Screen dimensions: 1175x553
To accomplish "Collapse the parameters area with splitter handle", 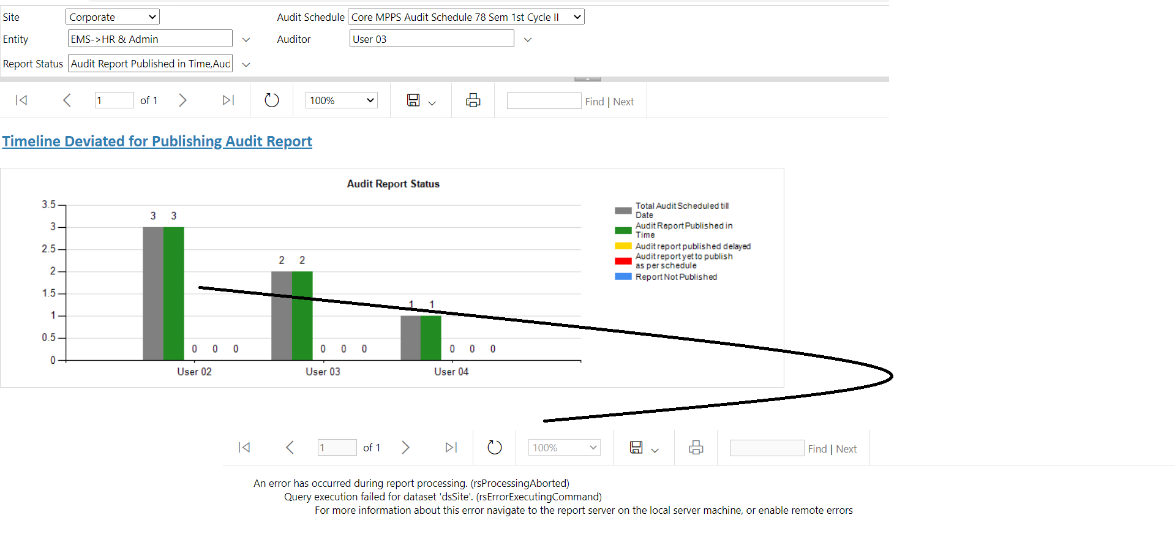I will point(588,79).
